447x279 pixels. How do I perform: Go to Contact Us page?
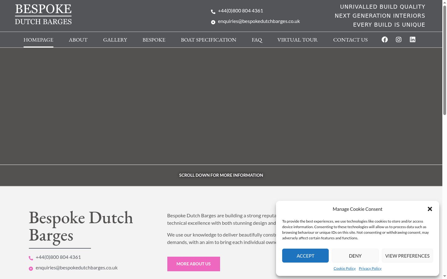coord(350,40)
